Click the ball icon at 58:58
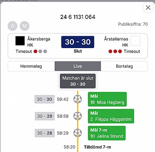155x152 pixels. 77,116
